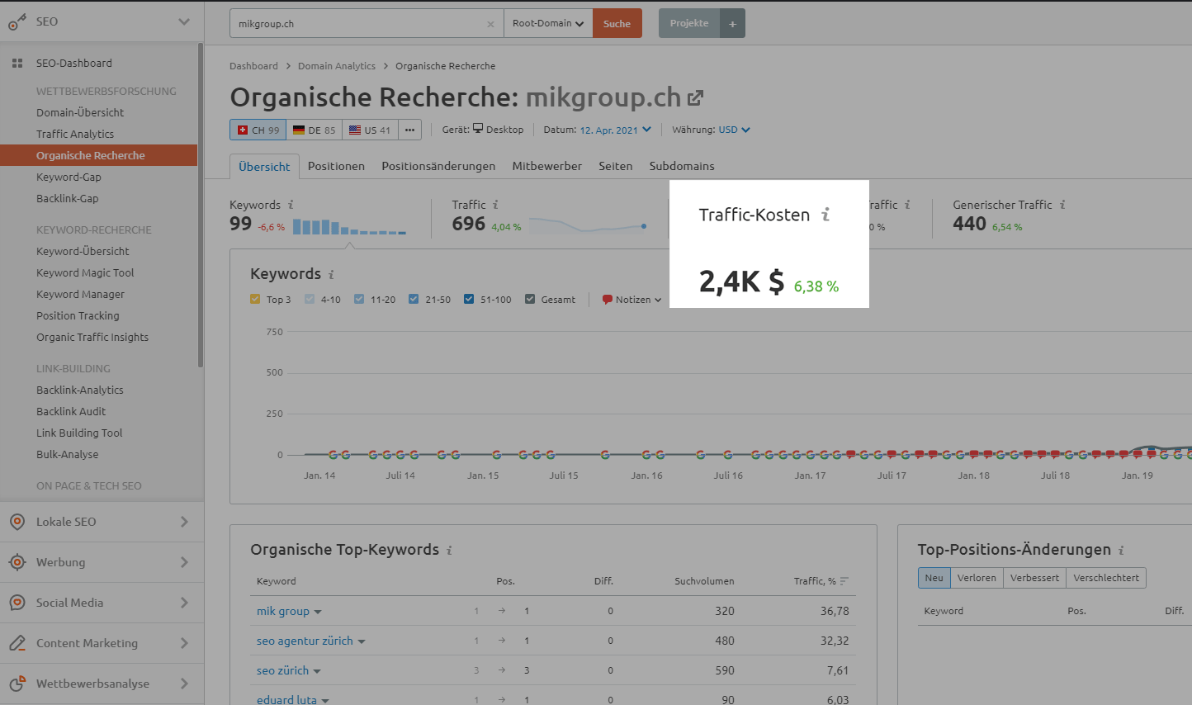
Task: Expand dropdown arrow next to seo agentur zürich
Action: point(362,641)
